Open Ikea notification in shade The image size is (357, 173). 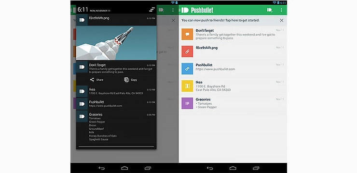pyautogui.click(x=116, y=91)
